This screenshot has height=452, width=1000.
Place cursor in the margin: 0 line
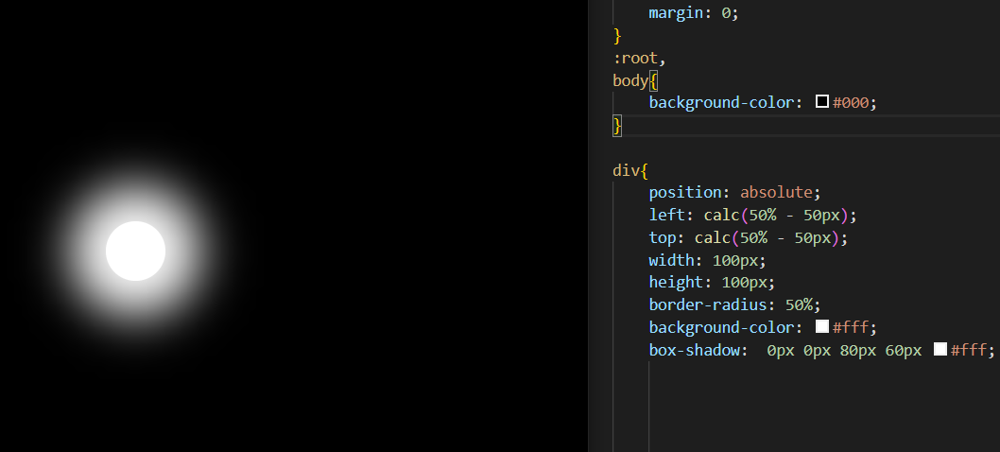click(693, 13)
